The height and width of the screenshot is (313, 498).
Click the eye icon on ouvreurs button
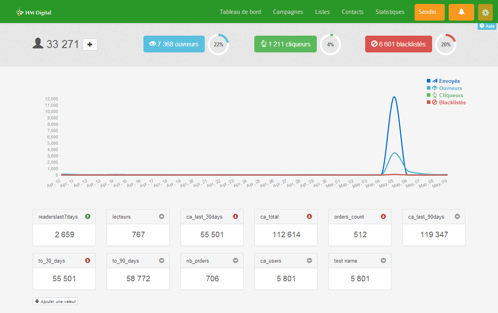pyautogui.click(x=152, y=44)
